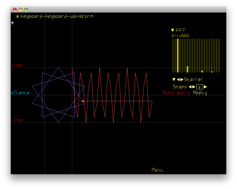Click the Starrer plugin name label

[193, 79]
